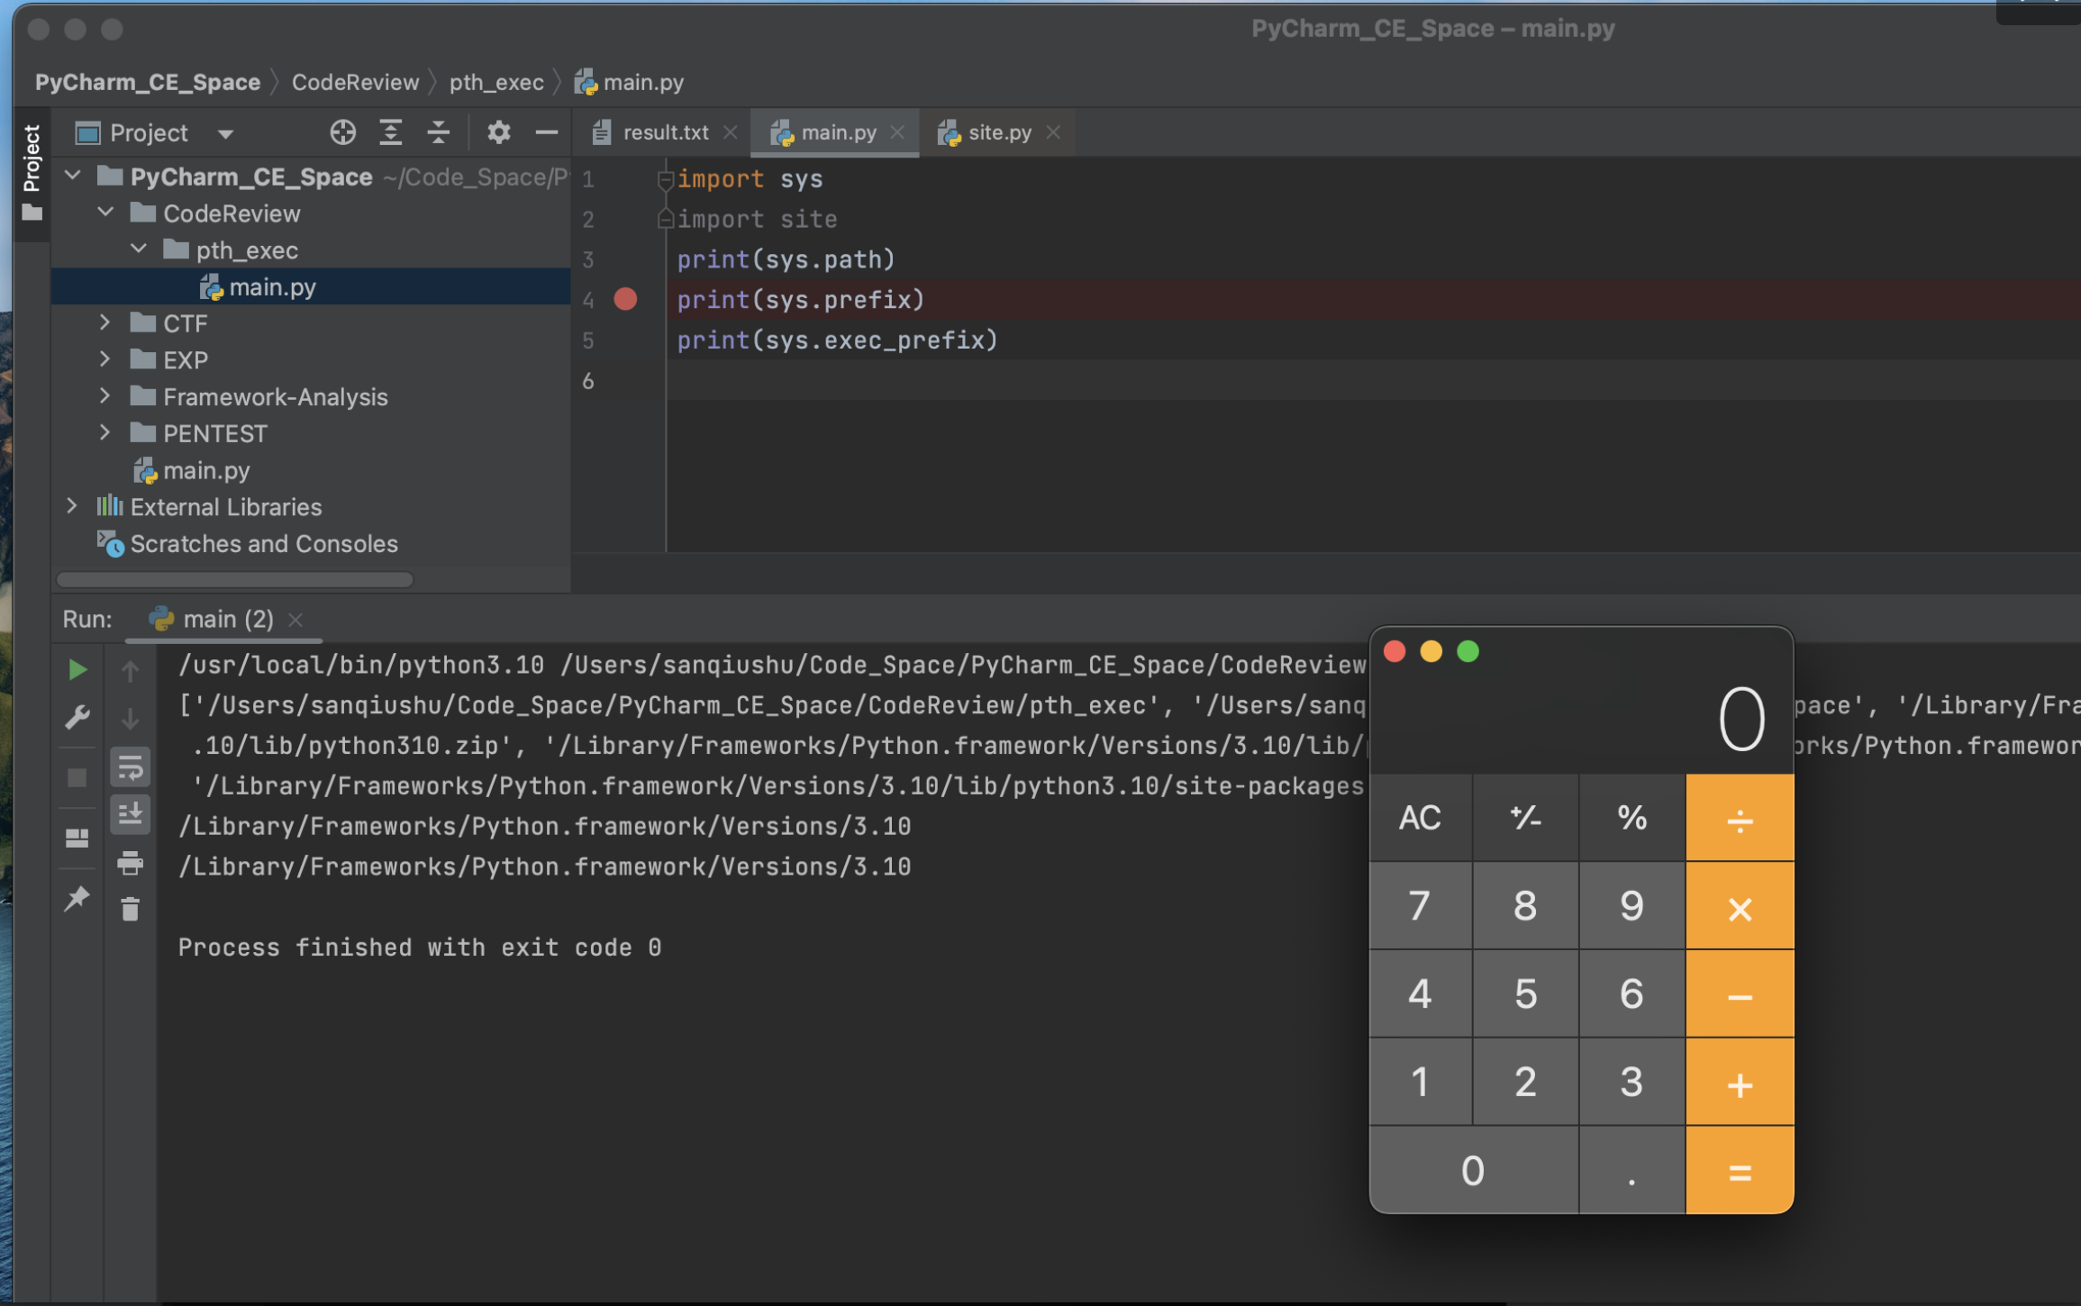The height and width of the screenshot is (1306, 2081).
Task: Click plus/minus key in Calculator
Action: tap(1525, 818)
